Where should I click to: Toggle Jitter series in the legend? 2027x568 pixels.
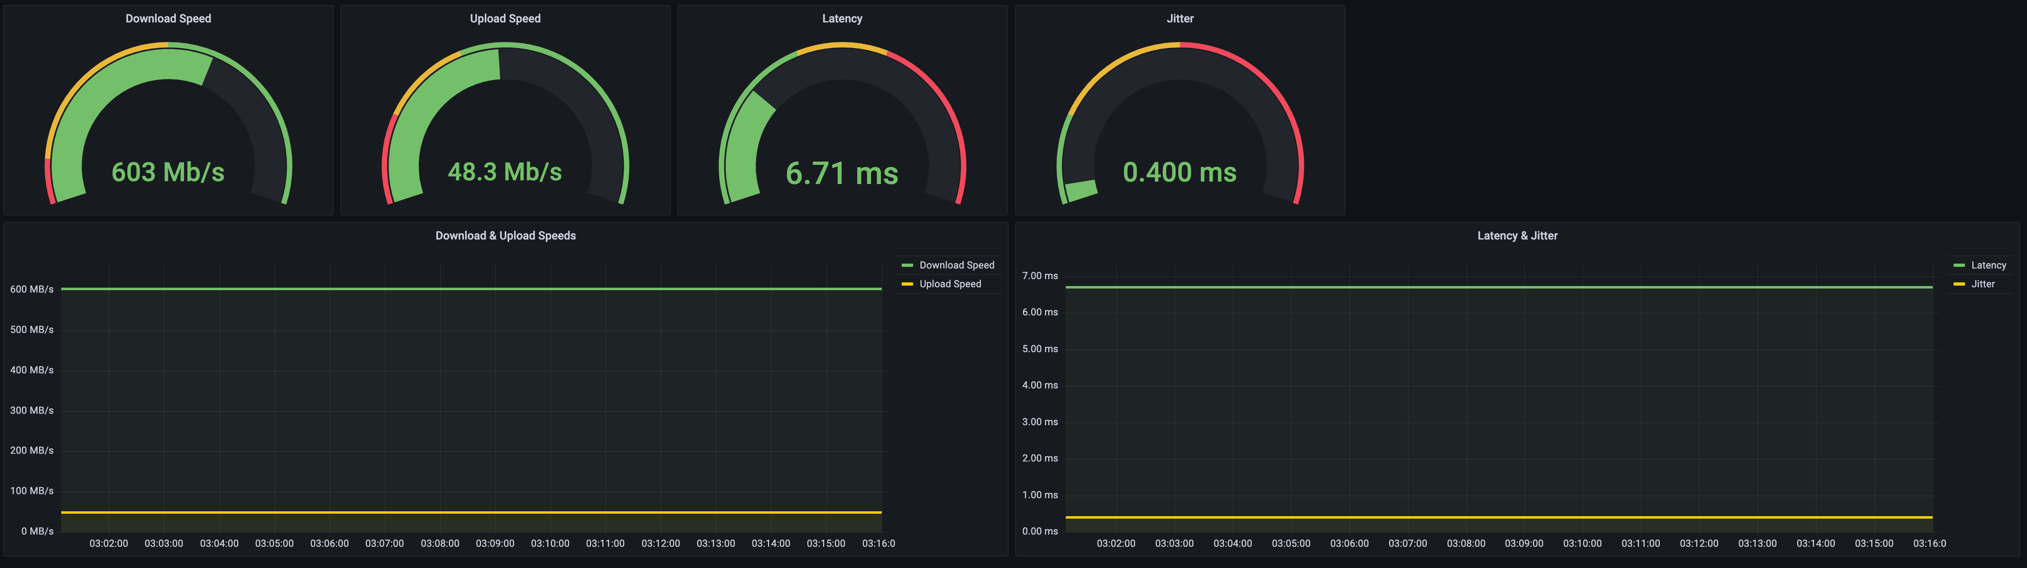[x=1982, y=284]
